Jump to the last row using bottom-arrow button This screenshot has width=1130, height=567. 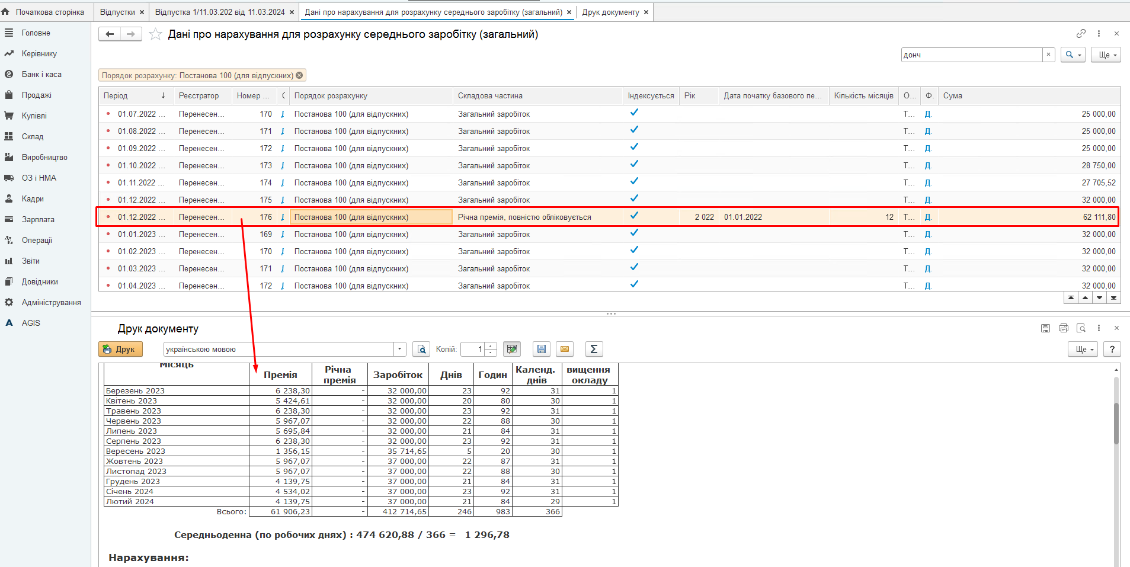(x=1114, y=298)
